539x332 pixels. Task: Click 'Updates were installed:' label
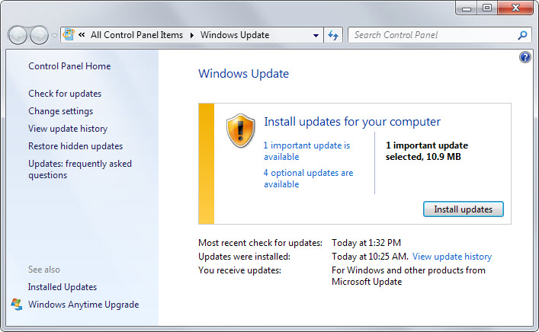pyautogui.click(x=244, y=257)
